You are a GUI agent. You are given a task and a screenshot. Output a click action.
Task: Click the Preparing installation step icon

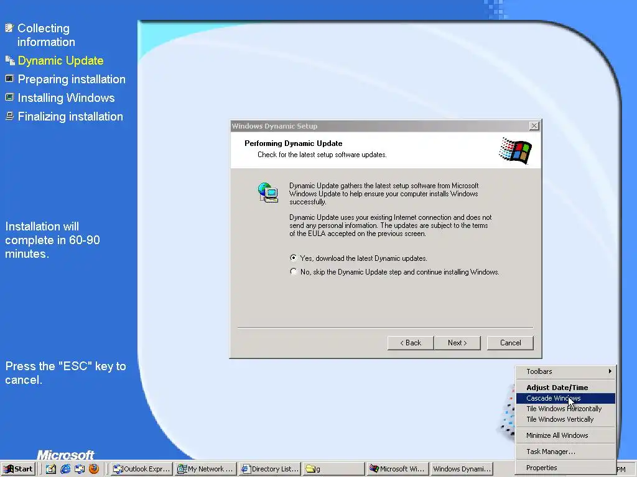click(x=9, y=79)
